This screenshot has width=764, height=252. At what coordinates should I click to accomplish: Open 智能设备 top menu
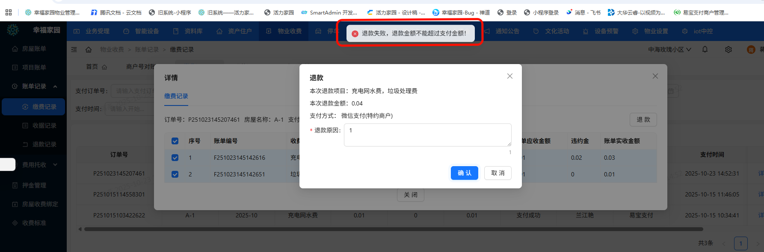[x=141, y=31]
